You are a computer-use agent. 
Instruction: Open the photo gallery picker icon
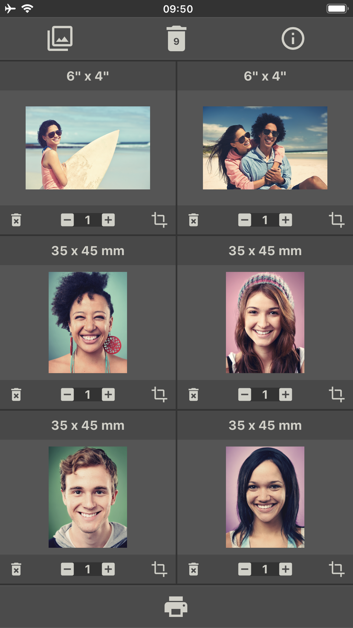coord(60,38)
